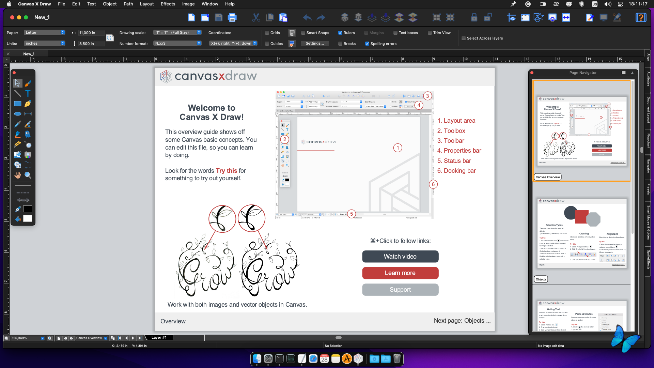This screenshot has height=368, width=654.
Task: Select the Oval shape tool
Action: point(17,114)
